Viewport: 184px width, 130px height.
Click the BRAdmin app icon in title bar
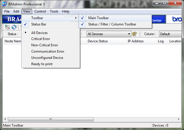tap(5, 4)
